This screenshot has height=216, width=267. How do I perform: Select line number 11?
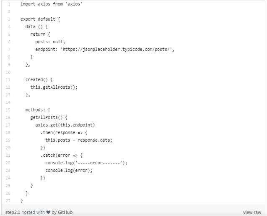[x=8, y=79]
